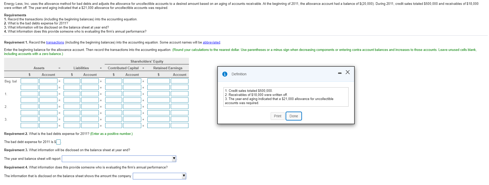489x185 pixels.
Task: Click the Liabilities dollar cell in row 1.
Action: 72,94
